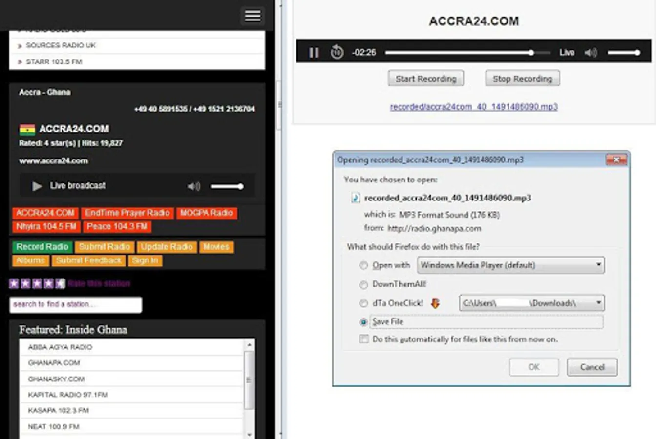The height and width of the screenshot is (439, 656).
Task: Mute the Live broadcast speaker icon
Action: (x=194, y=186)
